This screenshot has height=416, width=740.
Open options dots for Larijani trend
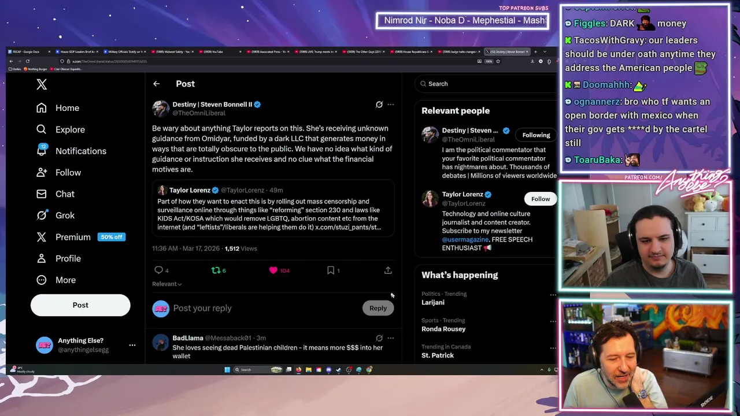553,295
